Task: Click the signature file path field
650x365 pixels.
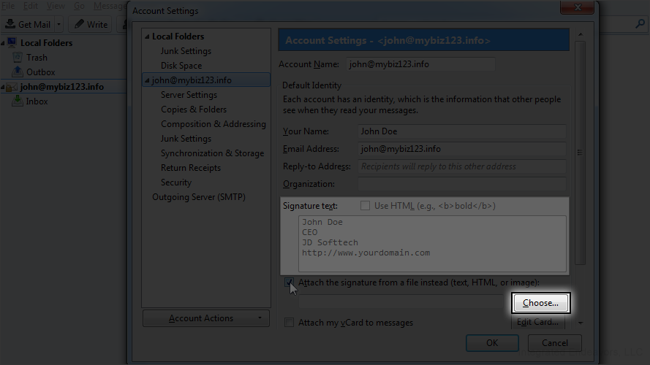Action: (x=404, y=302)
